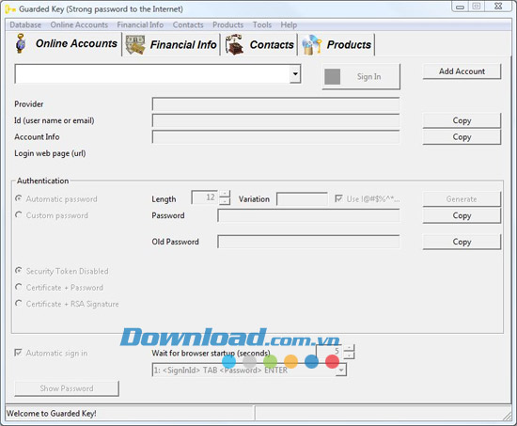Click the Password input field

click(x=308, y=215)
